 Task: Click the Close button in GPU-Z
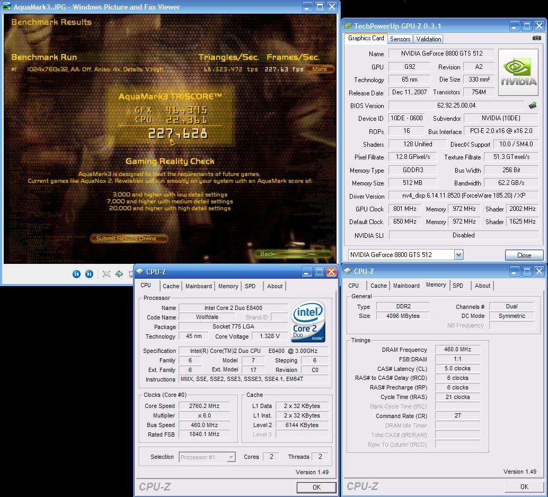[524, 255]
